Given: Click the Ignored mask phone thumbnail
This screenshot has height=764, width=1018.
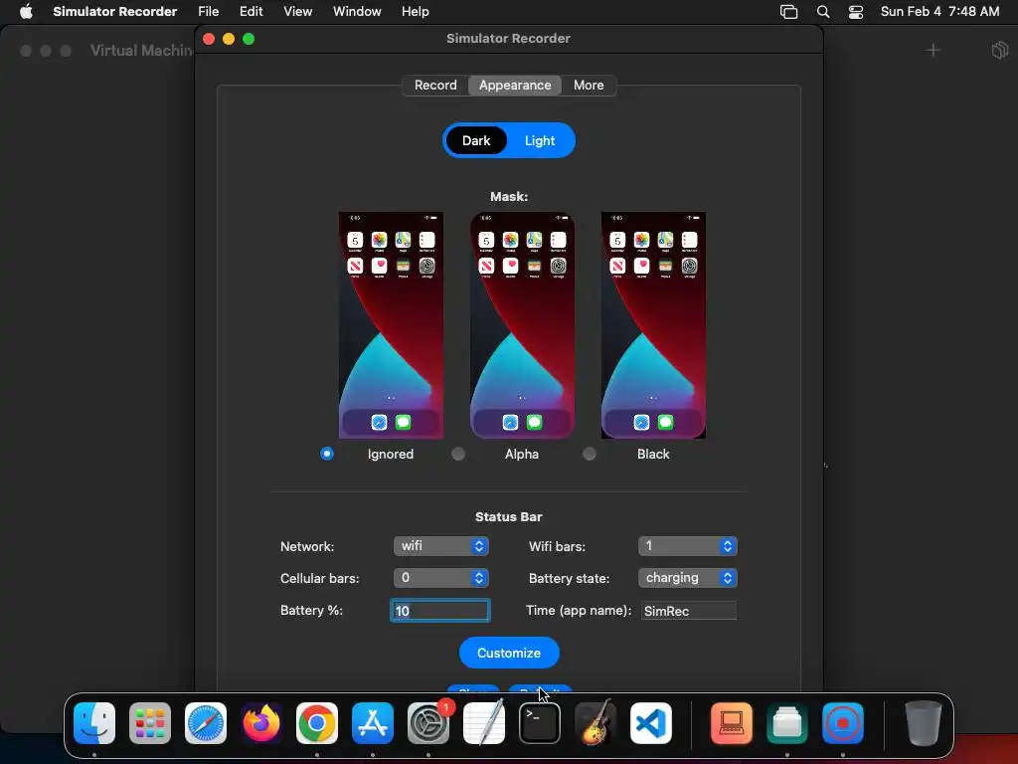Looking at the screenshot, I should pyautogui.click(x=391, y=325).
